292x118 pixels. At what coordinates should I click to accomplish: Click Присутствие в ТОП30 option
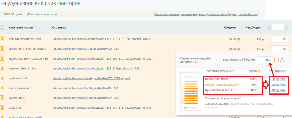pos(219,90)
